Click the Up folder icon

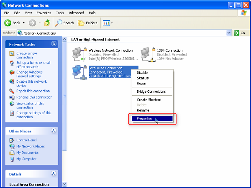[47, 23]
